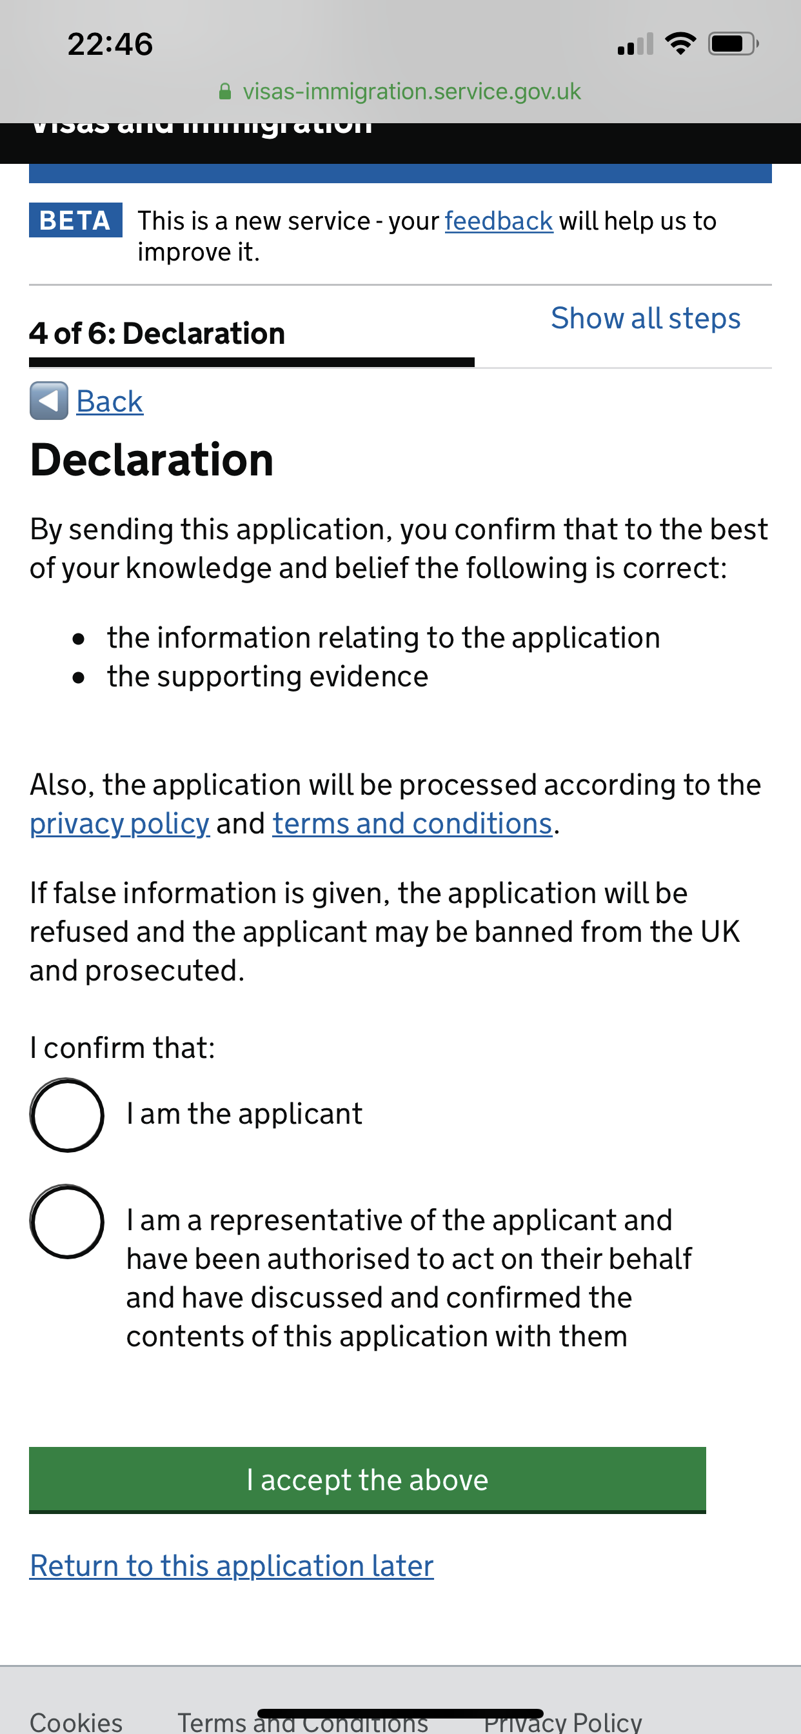Choose Return to this application later

(232, 1566)
